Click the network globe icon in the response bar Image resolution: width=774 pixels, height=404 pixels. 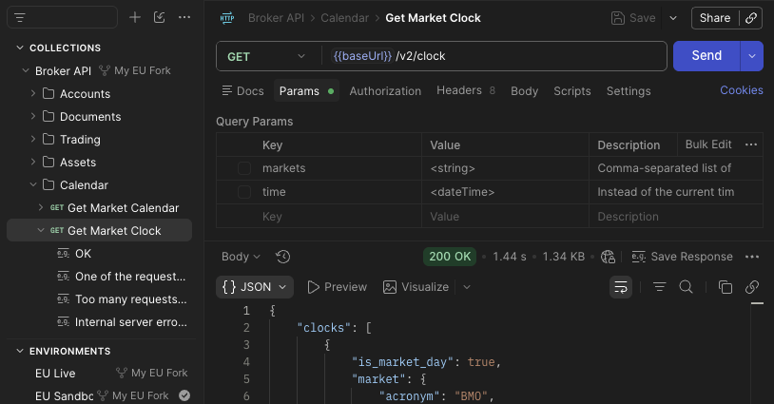point(608,257)
